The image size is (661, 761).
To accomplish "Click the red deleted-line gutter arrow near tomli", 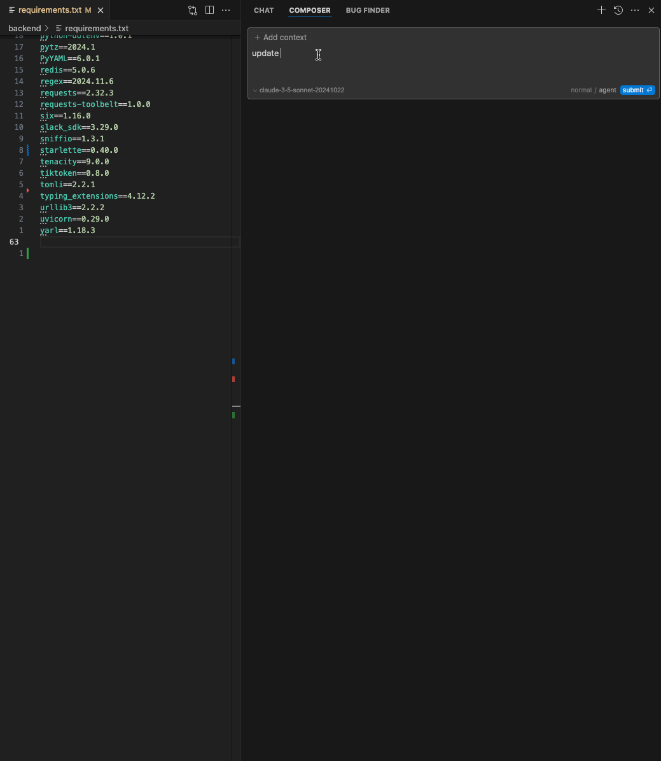I will (x=27, y=190).
